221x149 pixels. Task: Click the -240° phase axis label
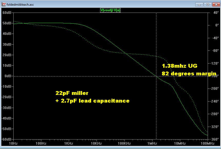point(214,101)
